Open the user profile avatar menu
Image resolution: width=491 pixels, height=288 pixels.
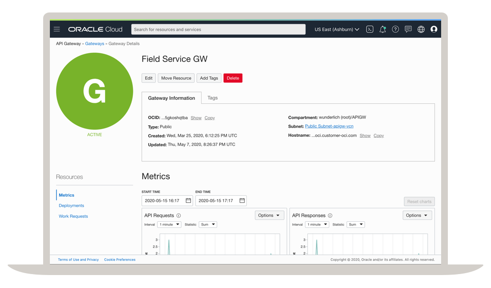[433, 29]
